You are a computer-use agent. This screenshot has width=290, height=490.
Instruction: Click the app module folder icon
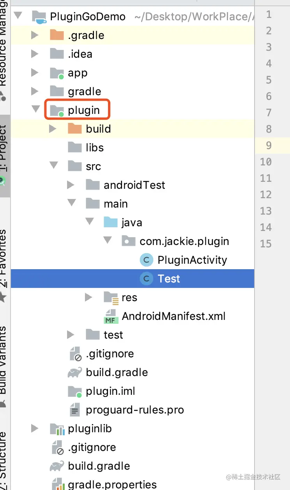pyautogui.click(x=57, y=73)
